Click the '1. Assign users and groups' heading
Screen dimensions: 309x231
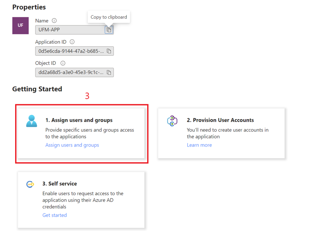pos(79,120)
